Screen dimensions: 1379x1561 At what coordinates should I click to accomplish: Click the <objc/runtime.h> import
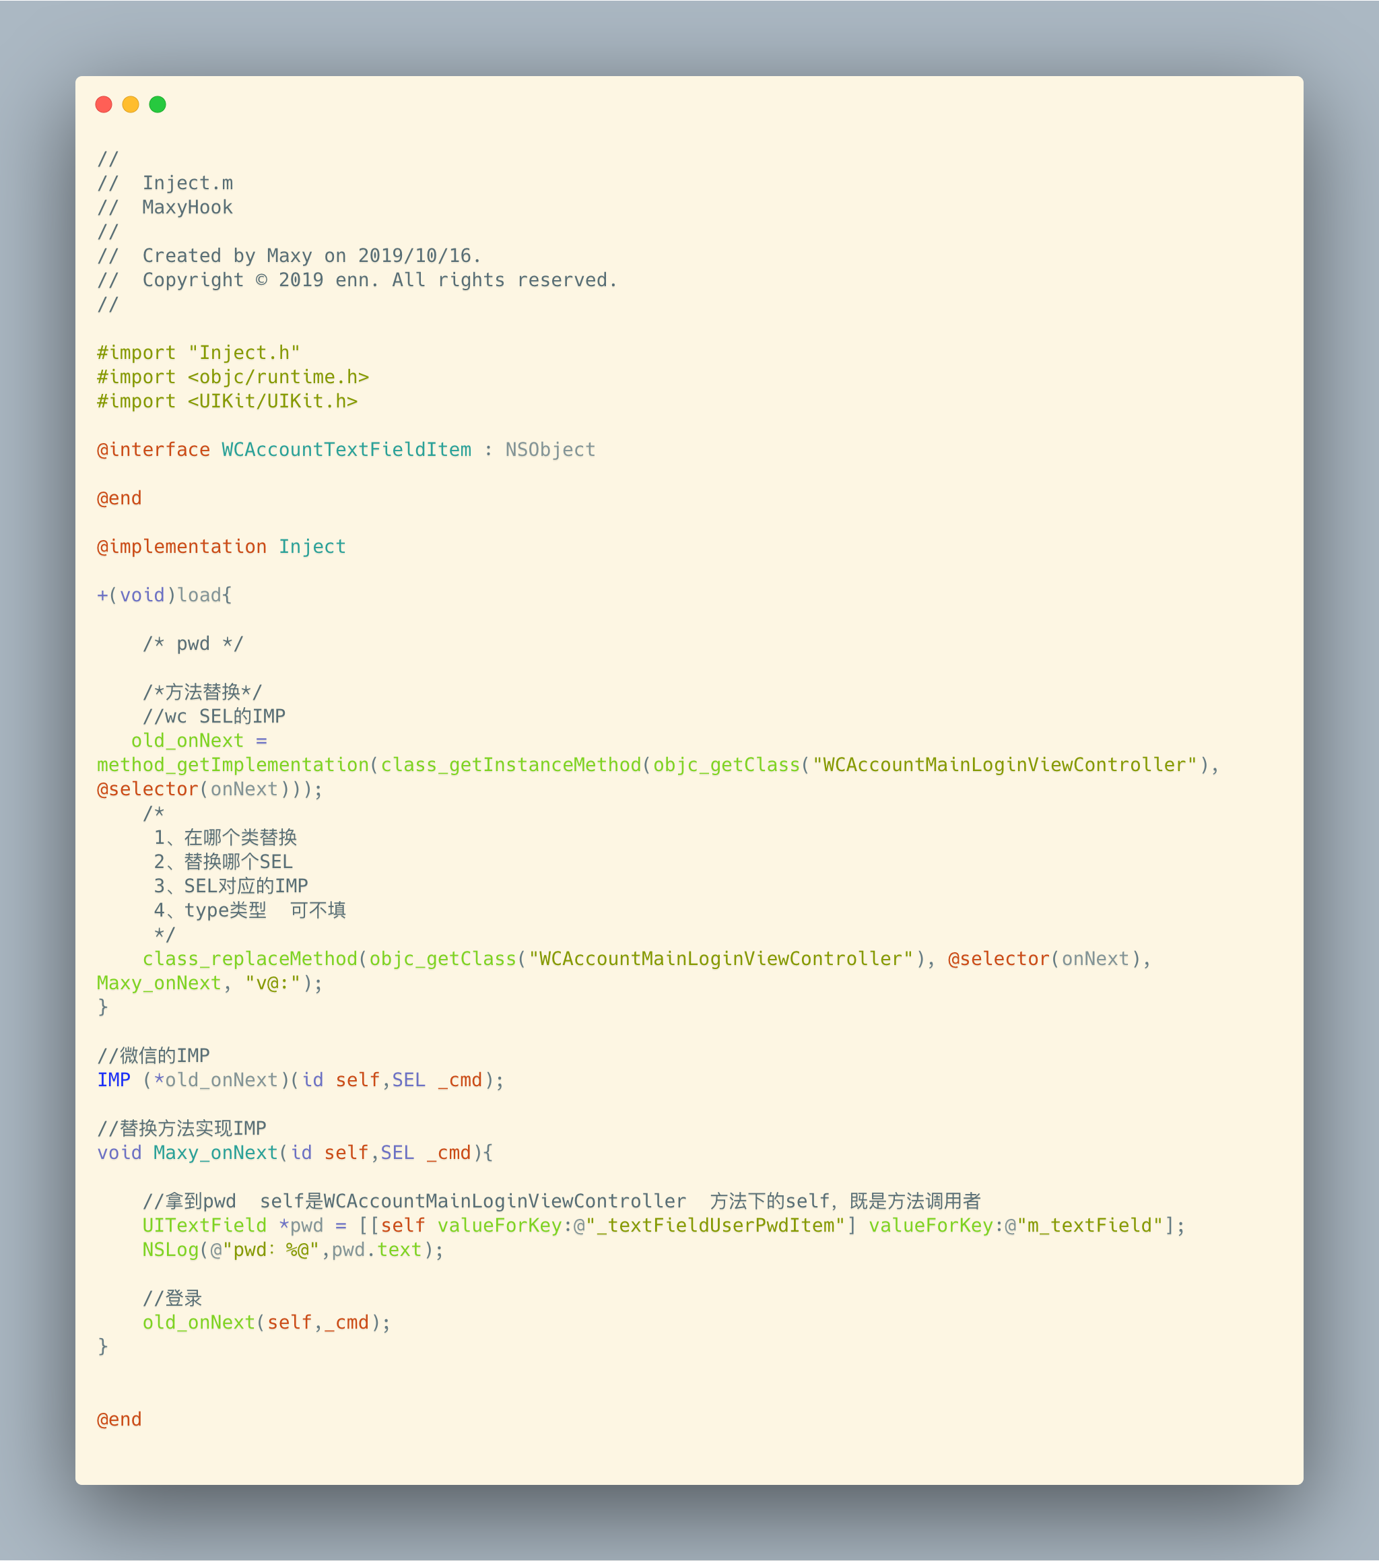[x=278, y=377]
